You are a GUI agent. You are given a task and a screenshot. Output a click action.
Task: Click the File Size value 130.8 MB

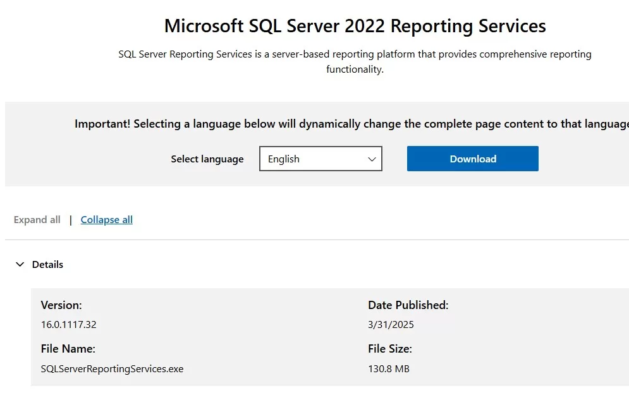389,368
